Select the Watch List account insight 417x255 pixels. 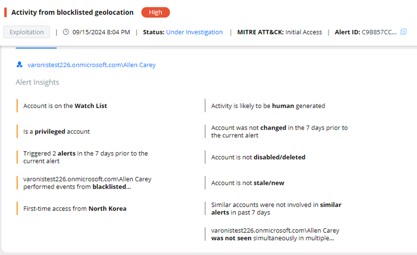65,106
